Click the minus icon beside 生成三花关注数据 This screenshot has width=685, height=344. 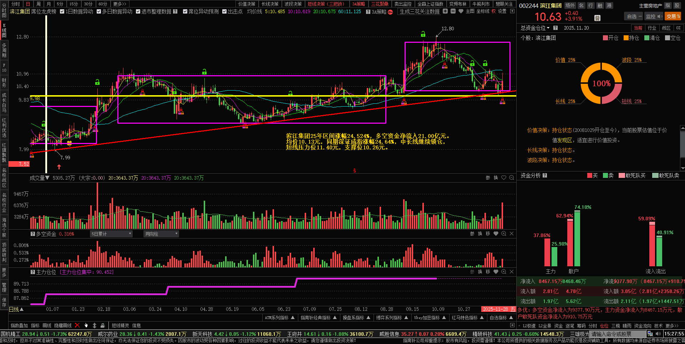pyautogui.click(x=453, y=11)
